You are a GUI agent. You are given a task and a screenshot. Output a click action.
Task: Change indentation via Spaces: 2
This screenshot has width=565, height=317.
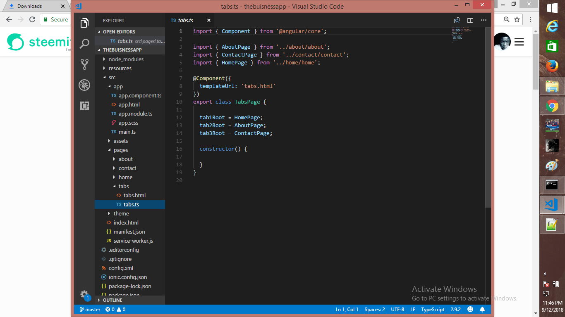pos(375,309)
